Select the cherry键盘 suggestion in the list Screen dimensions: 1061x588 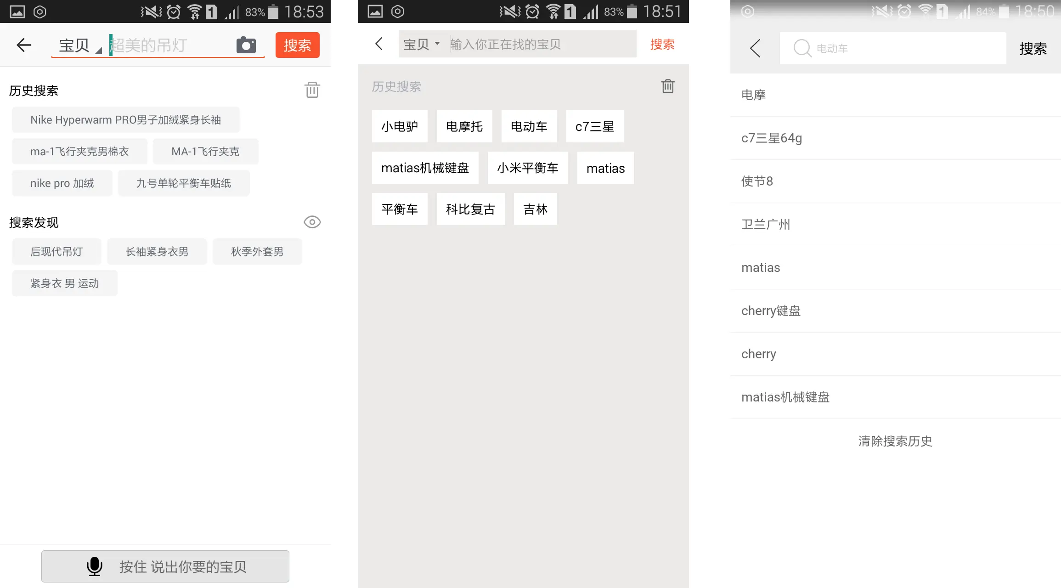coord(771,311)
